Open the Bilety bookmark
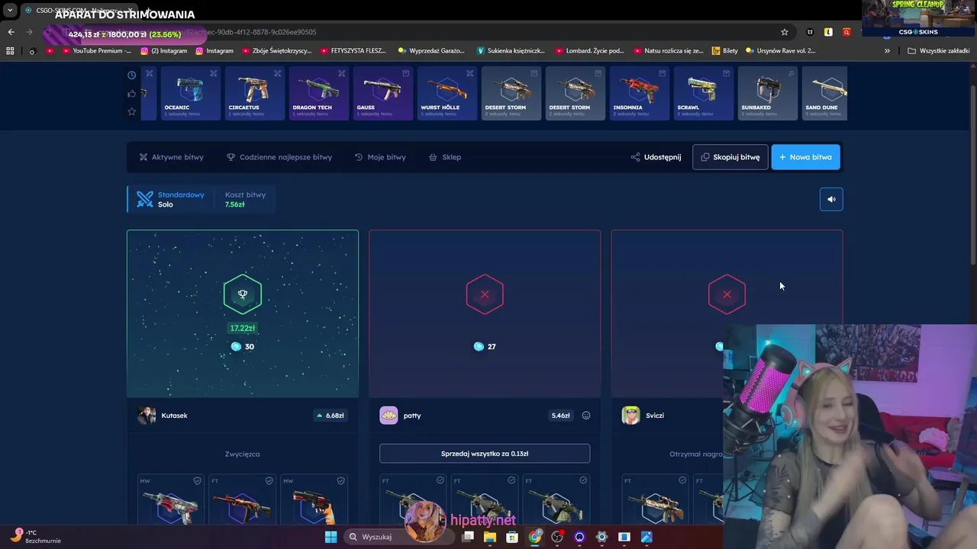 [x=725, y=51]
